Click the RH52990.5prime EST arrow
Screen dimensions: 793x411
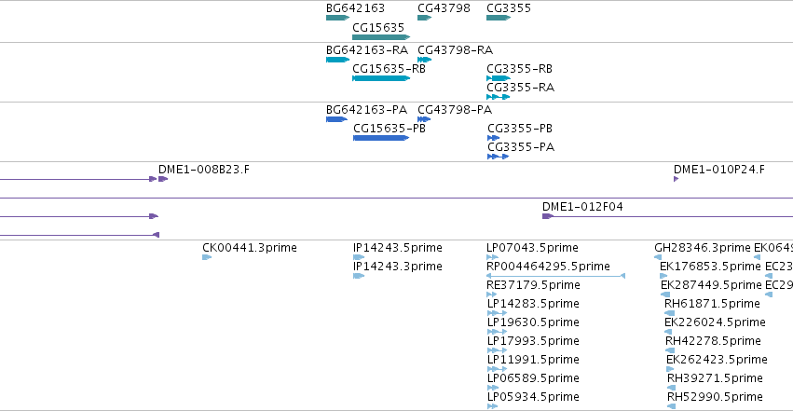672,406
